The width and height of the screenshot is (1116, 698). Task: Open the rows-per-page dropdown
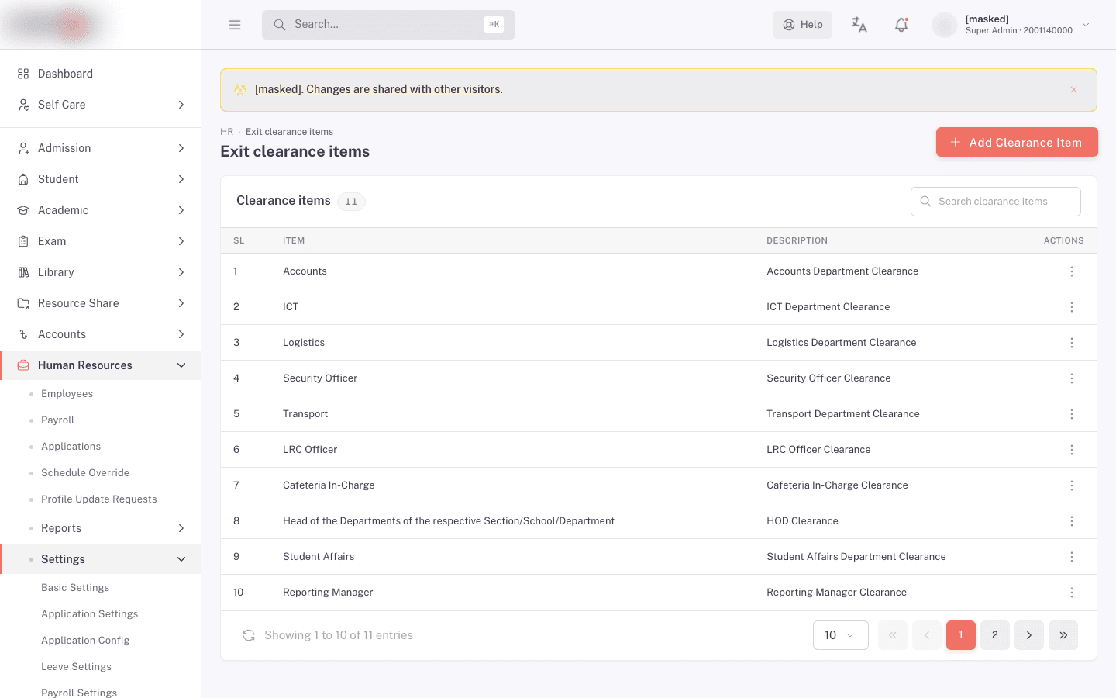pyautogui.click(x=841, y=635)
